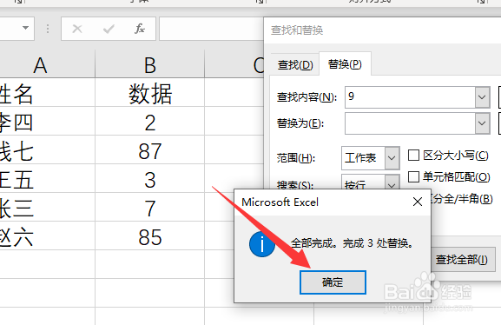Enable the 区分大小写 checkbox
501x325 pixels.
click(414, 156)
